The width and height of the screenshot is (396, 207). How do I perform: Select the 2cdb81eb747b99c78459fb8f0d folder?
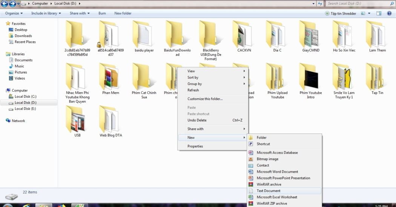point(77,38)
